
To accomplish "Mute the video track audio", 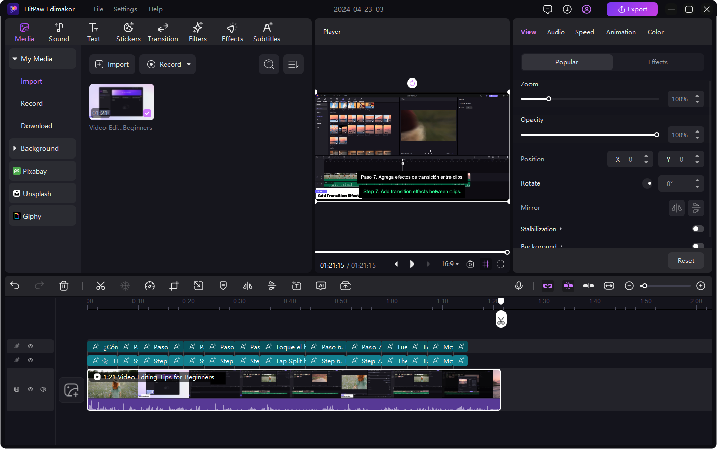I will pos(43,389).
